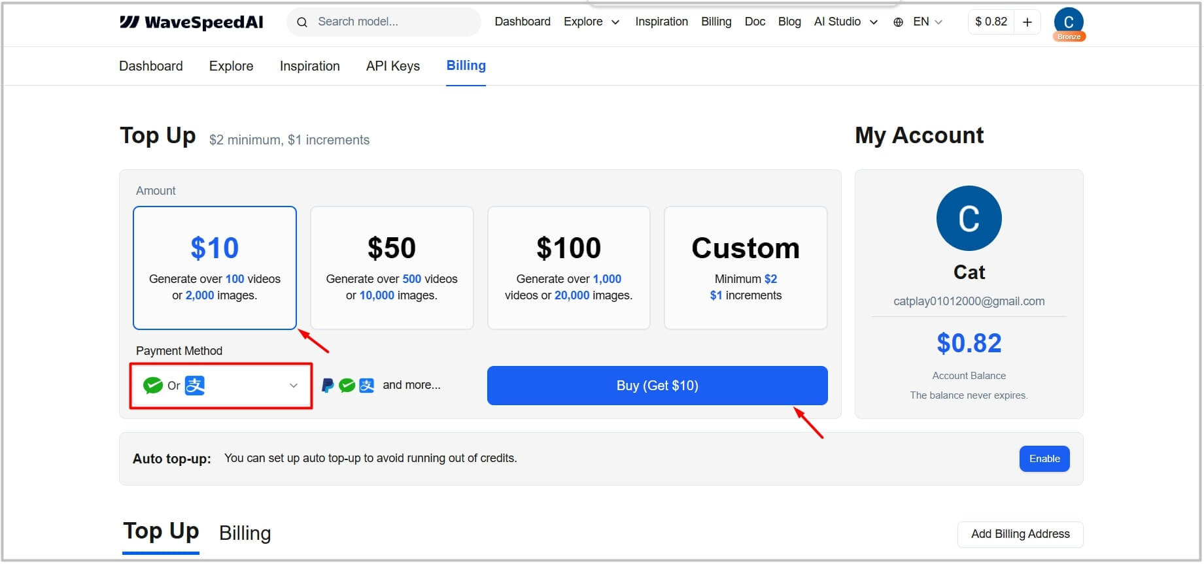
Task: Switch to the Dashboard sub-tab
Action: pos(151,66)
